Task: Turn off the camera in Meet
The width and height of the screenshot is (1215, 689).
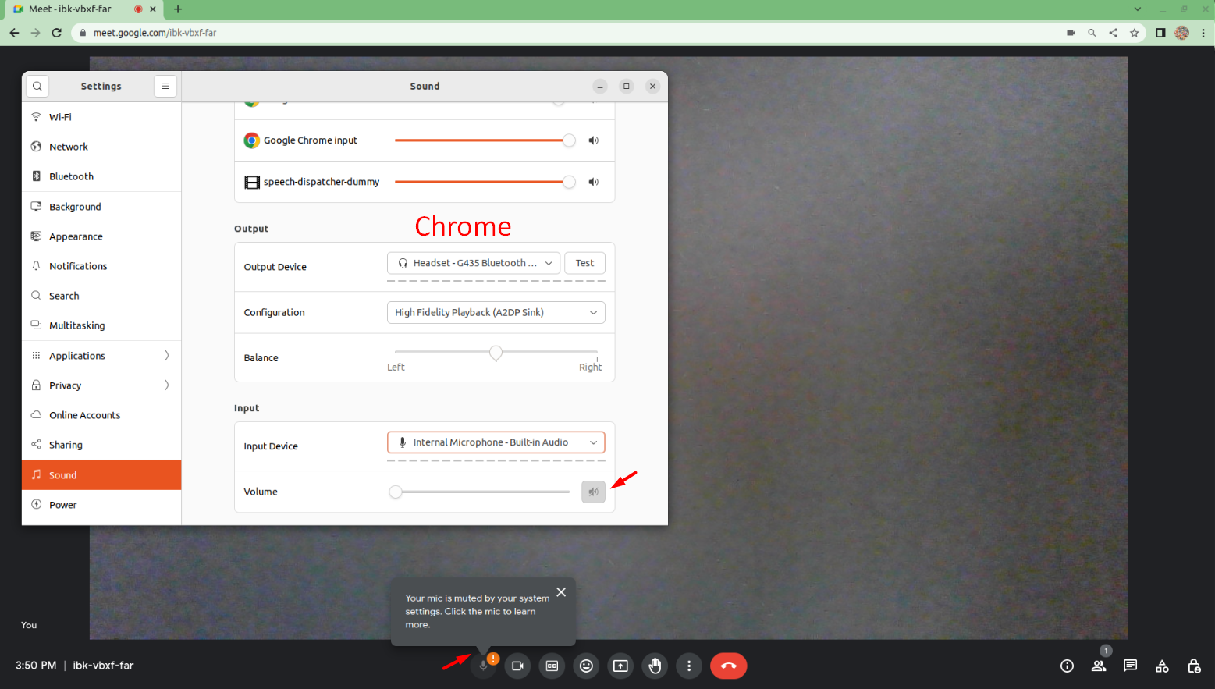Action: click(517, 666)
